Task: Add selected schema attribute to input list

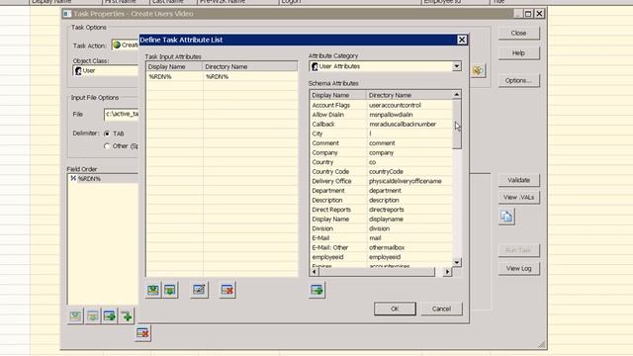Action: click(x=316, y=290)
